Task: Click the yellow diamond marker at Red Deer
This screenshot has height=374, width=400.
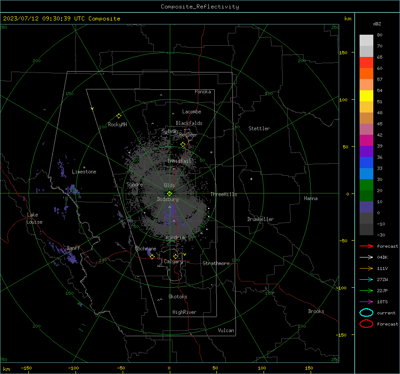Action: 183,145
